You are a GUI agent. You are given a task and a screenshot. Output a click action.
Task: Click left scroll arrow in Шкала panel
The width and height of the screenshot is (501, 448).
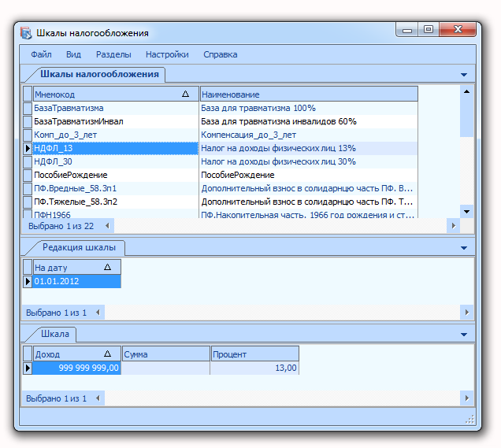click(x=98, y=398)
